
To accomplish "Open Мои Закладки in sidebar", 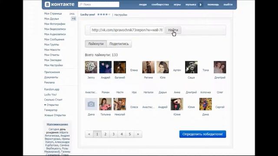I will click(x=53, y=60).
